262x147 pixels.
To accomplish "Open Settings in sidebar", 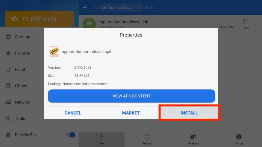I will point(22,37).
